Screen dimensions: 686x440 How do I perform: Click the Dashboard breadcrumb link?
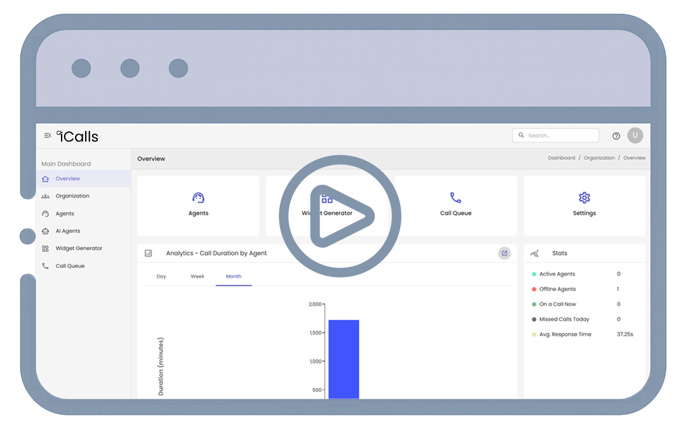tap(562, 158)
